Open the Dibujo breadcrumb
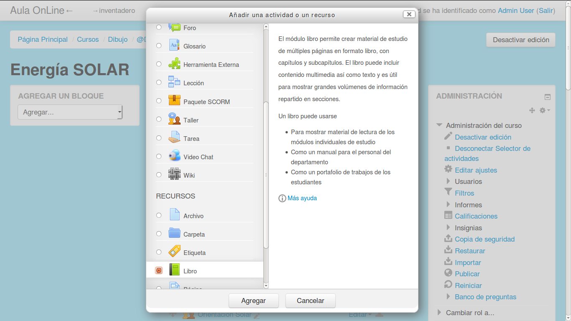Screen dimensions: 571x321 118,39
